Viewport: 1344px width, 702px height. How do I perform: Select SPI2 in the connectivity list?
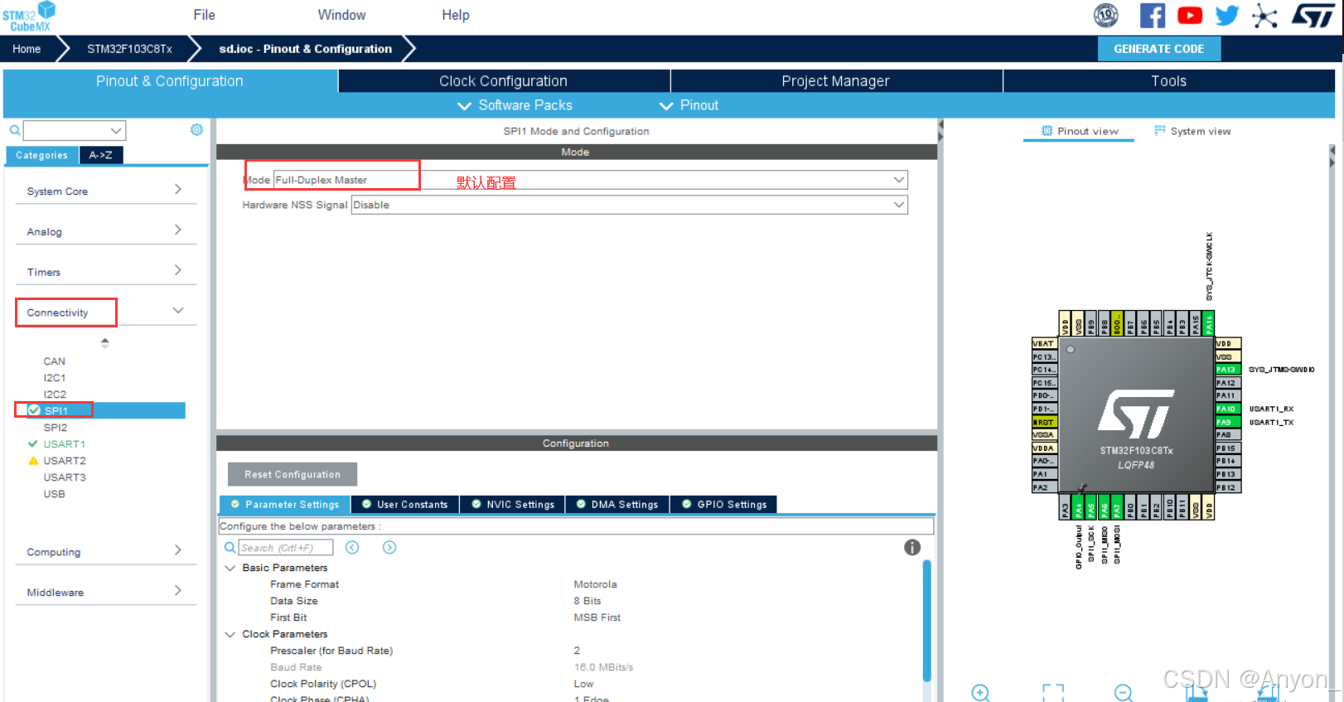click(x=56, y=428)
